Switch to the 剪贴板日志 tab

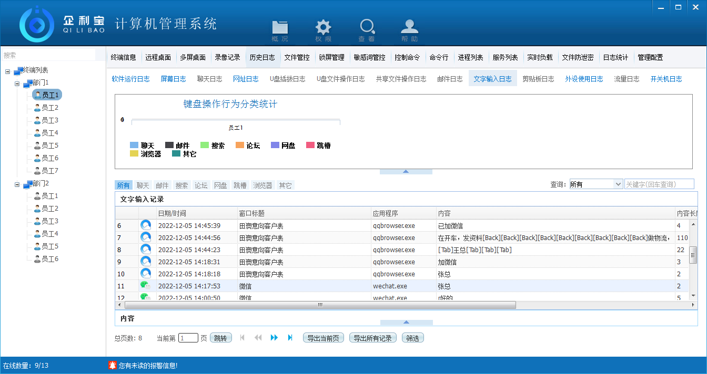tap(538, 79)
